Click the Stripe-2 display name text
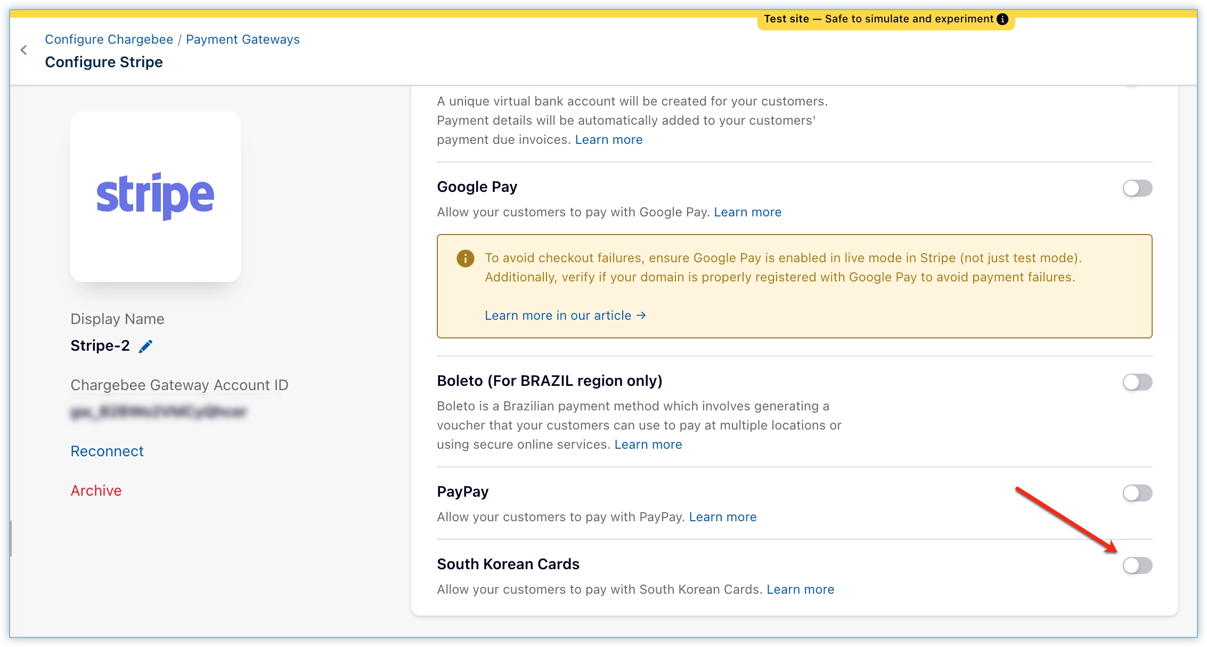Screen dimensions: 1207x647 [x=100, y=346]
